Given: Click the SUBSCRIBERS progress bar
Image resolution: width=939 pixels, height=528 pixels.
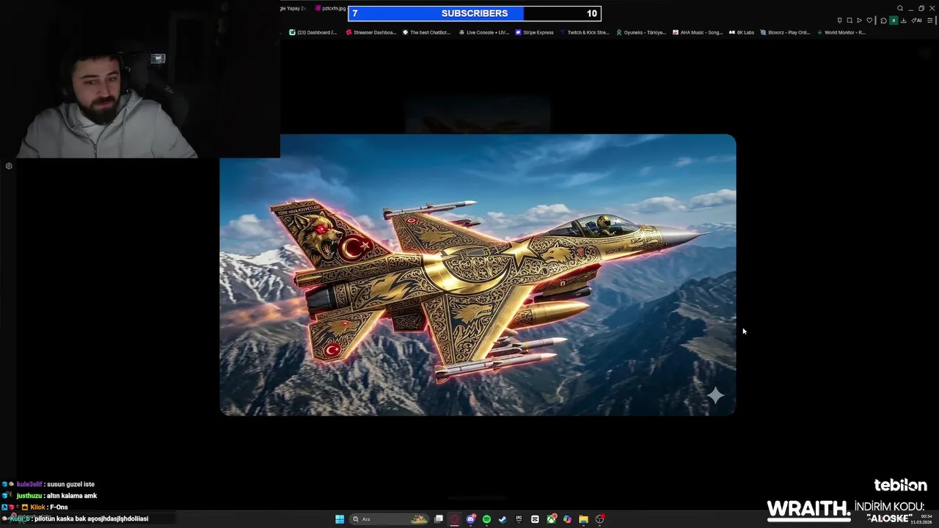Looking at the screenshot, I should point(475,13).
